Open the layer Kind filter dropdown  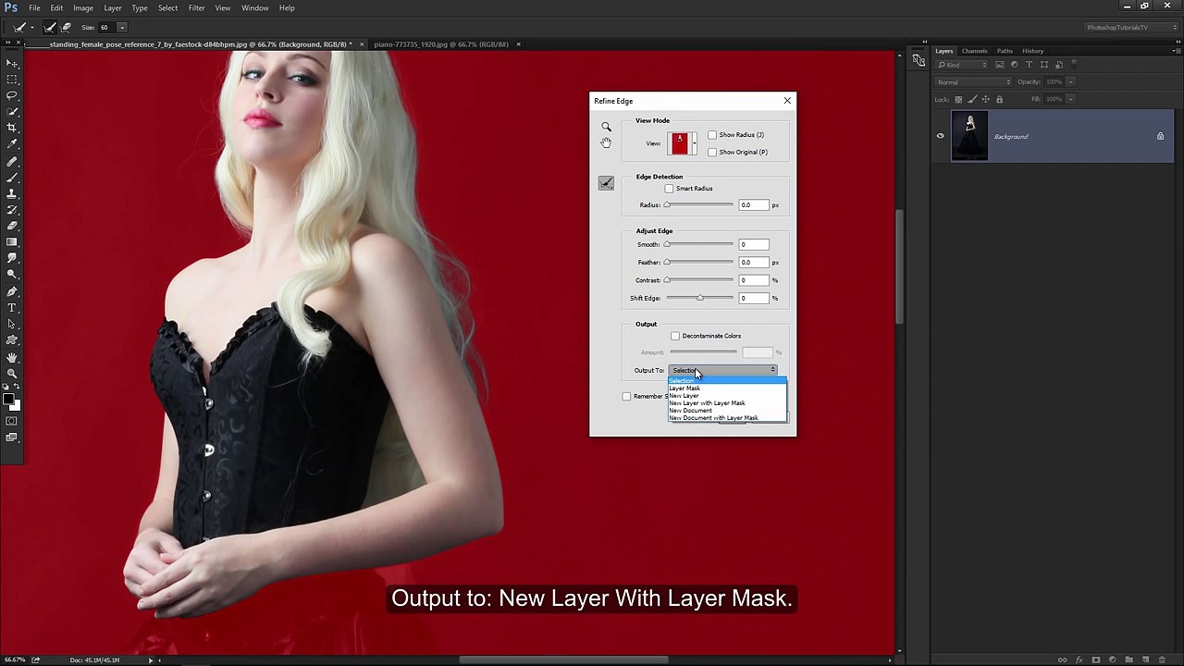coord(962,65)
